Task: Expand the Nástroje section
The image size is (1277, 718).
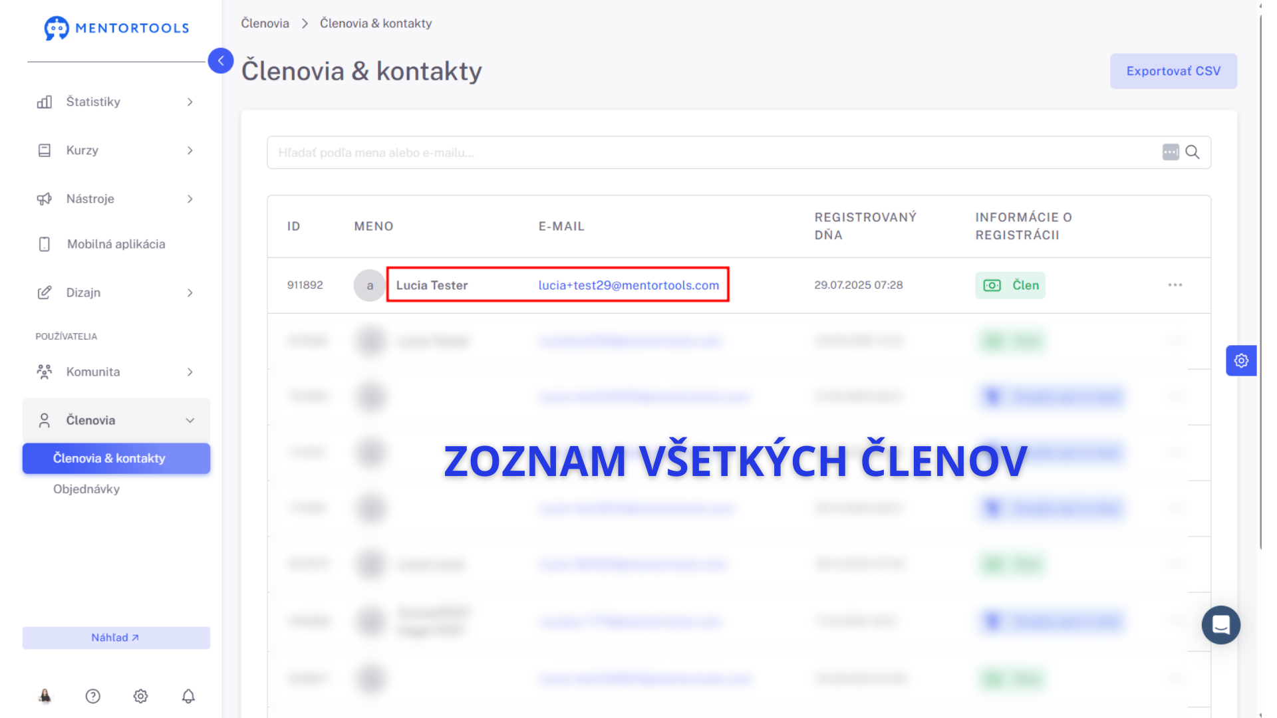Action: (116, 199)
